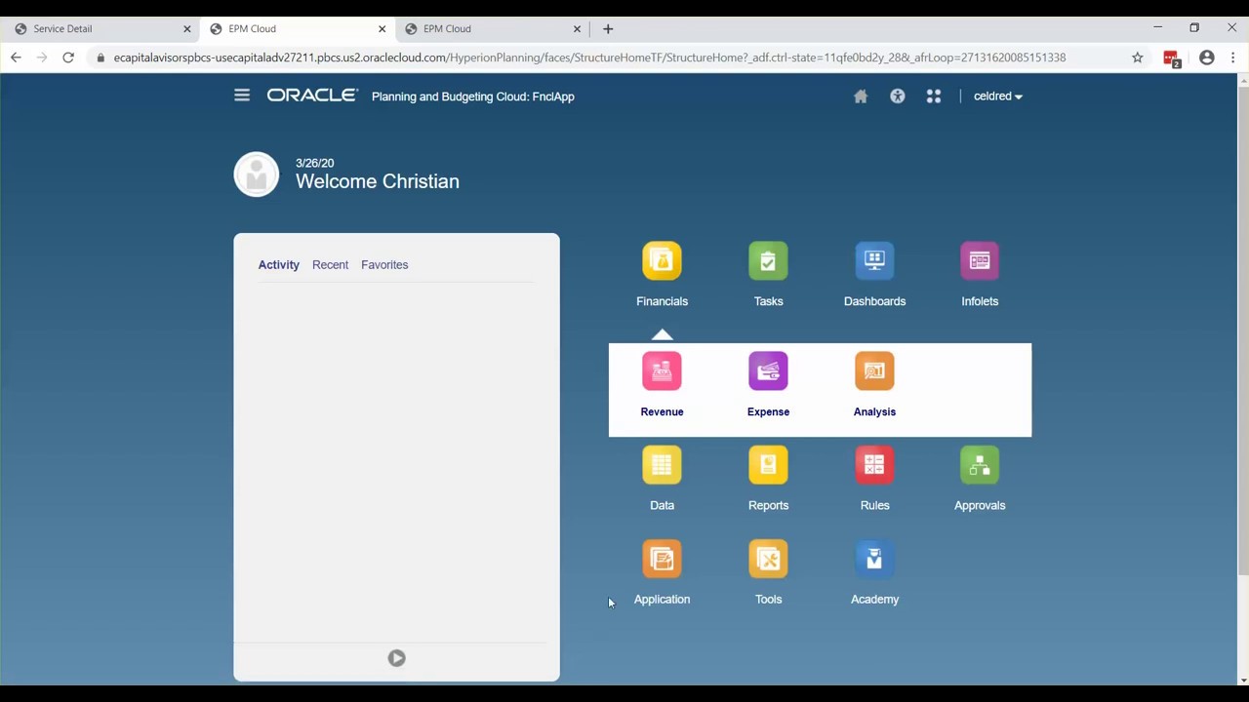The width and height of the screenshot is (1249, 702).
Task: Open the Chrome profile icon
Action: tap(1207, 58)
